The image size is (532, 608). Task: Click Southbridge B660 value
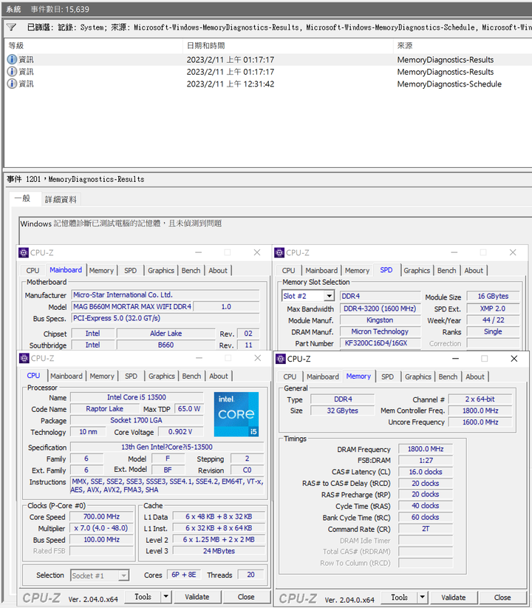point(166,345)
